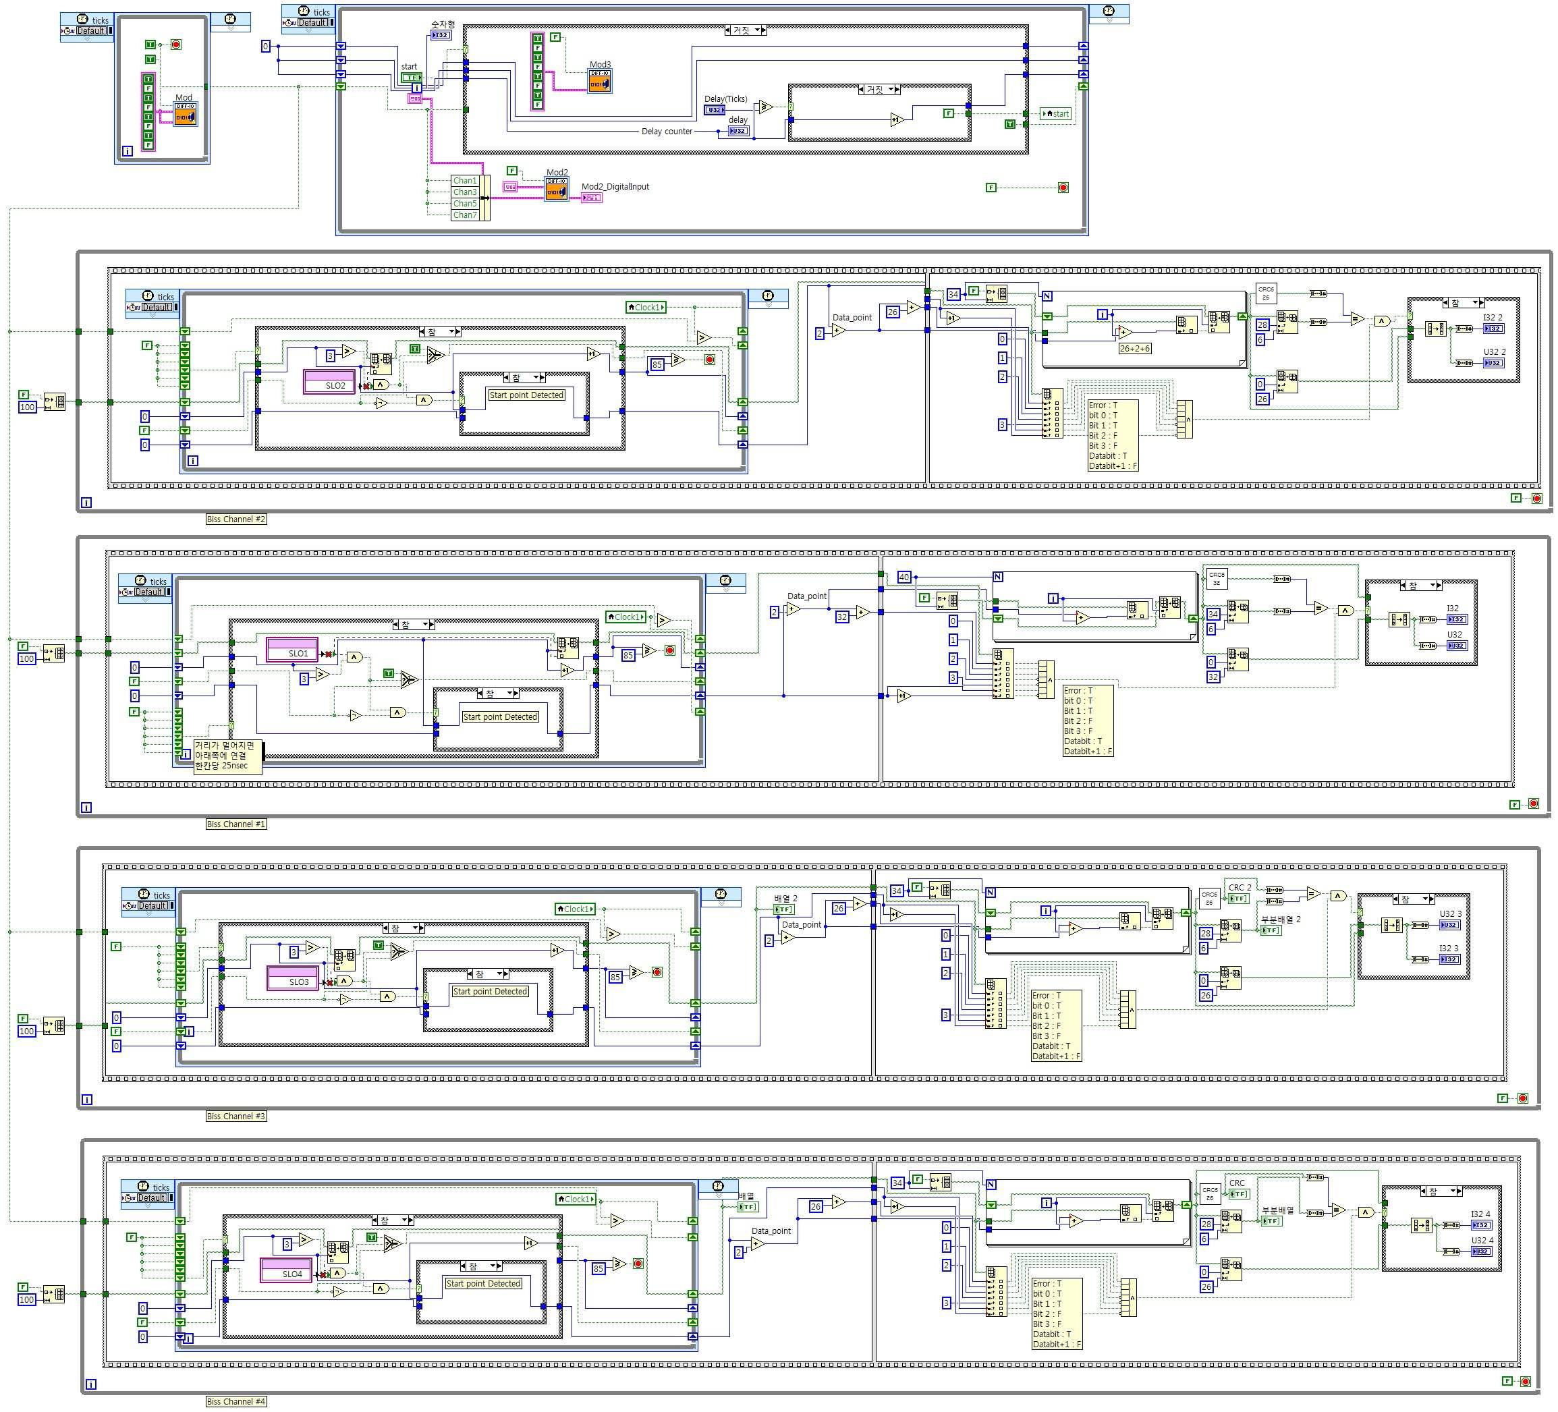1558x1412 pixels.
Task: Click the 한칸당 25nsec Korean comment box
Action: coord(228,756)
